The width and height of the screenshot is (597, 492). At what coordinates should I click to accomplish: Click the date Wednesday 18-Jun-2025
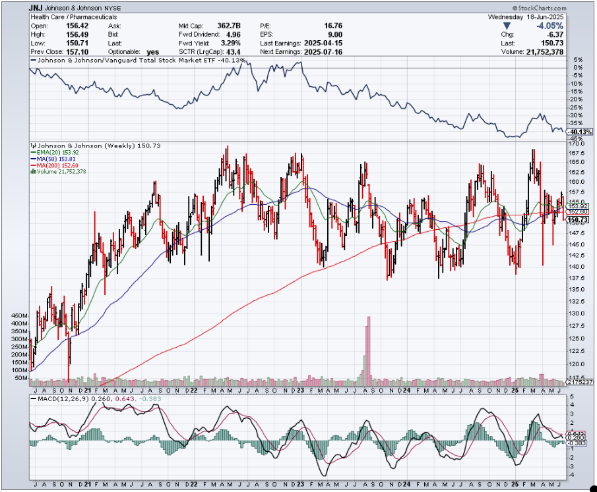pos(525,17)
